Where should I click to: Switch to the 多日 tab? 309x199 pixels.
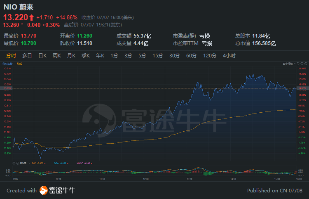tap(27, 56)
